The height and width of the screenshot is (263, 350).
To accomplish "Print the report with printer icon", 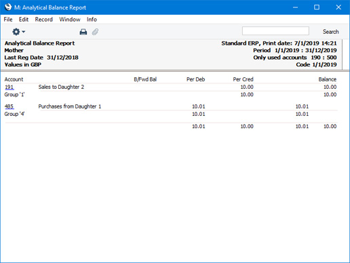I will point(83,32).
